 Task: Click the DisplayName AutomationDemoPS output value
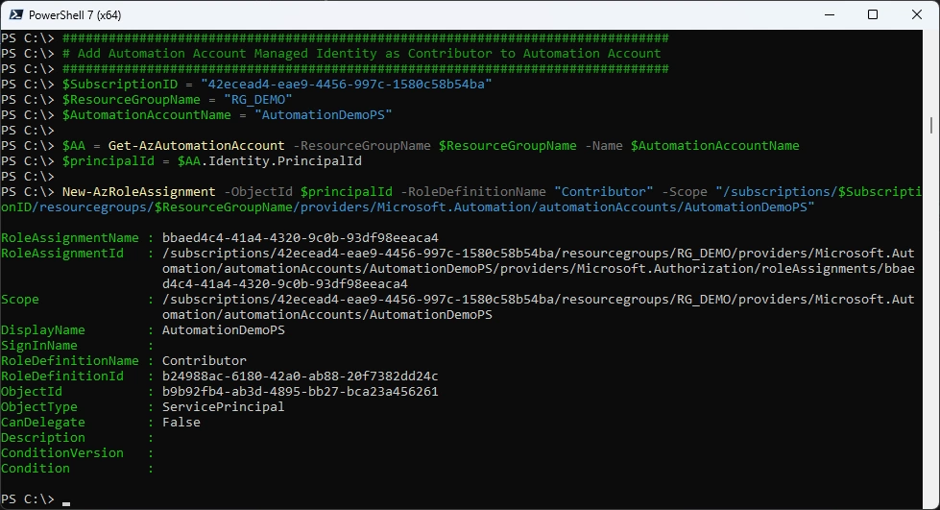(x=223, y=329)
